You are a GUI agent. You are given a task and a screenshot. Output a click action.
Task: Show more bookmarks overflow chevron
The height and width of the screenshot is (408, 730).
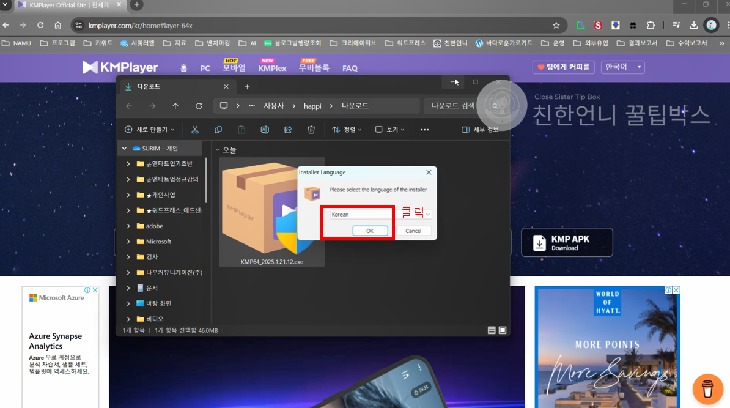point(721,43)
